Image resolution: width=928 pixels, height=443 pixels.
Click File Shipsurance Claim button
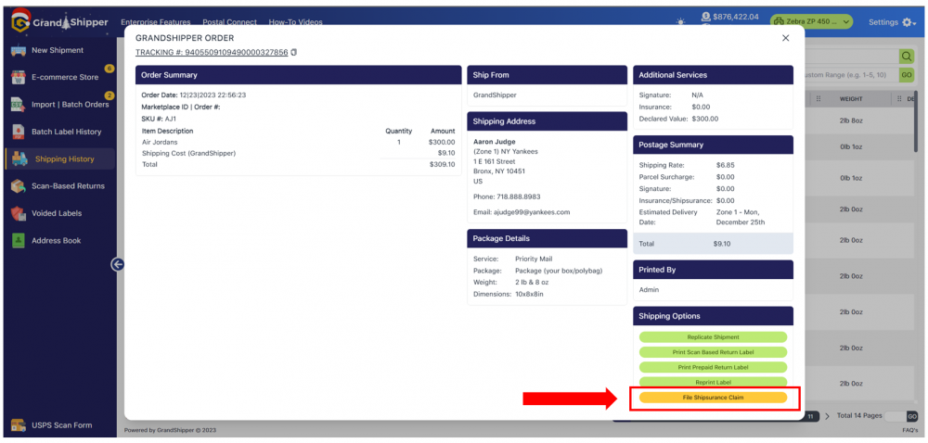713,398
